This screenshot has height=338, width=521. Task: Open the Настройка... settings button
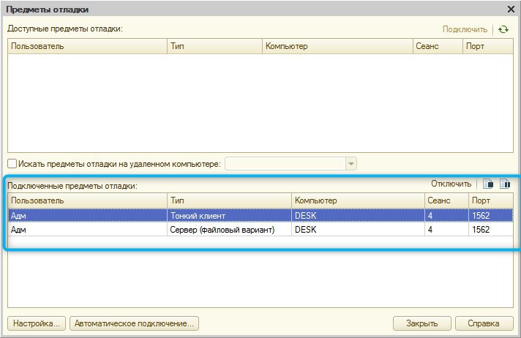click(x=37, y=323)
